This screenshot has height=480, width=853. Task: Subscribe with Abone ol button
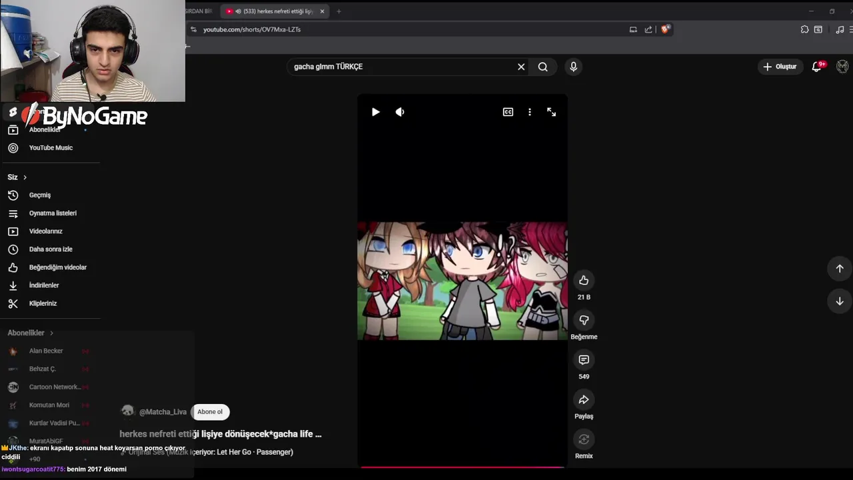click(x=210, y=412)
